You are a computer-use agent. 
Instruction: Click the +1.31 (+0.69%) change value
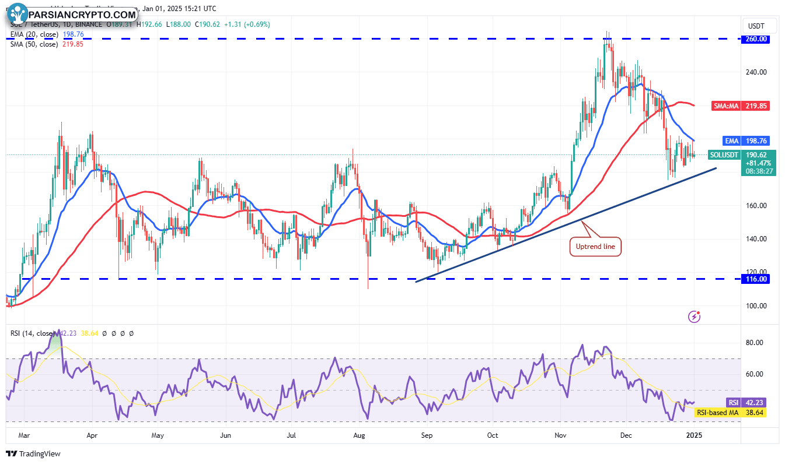pyautogui.click(x=246, y=24)
